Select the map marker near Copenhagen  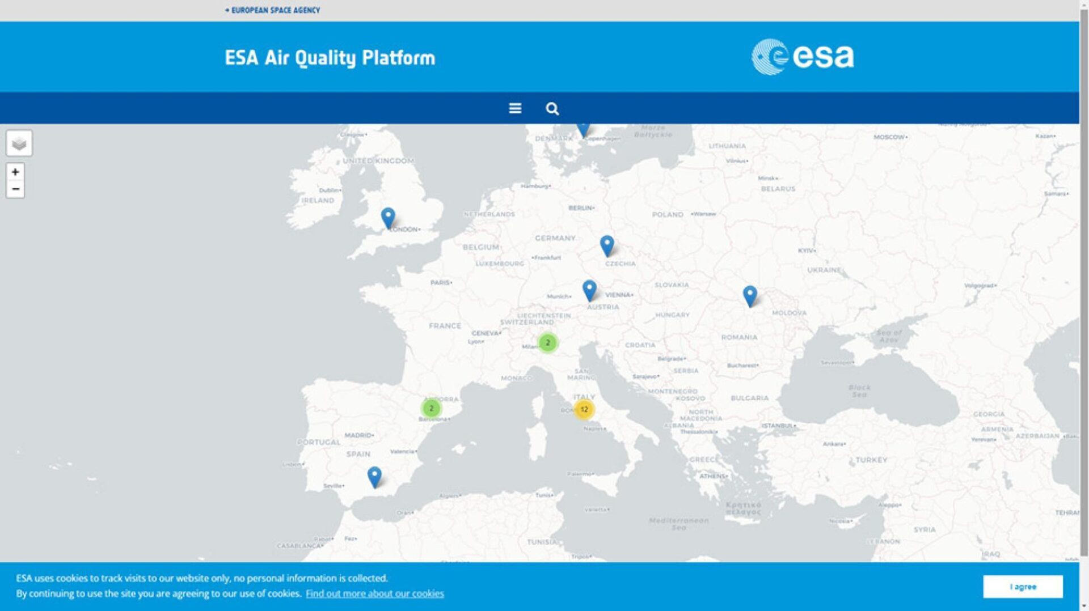[x=583, y=130]
